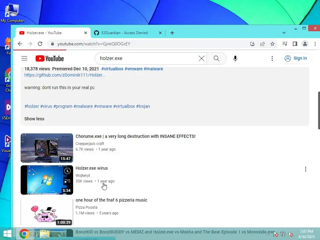The height and width of the screenshot is (240, 320).
Task: Click the forward navigation arrow
Action: (x=30, y=44)
